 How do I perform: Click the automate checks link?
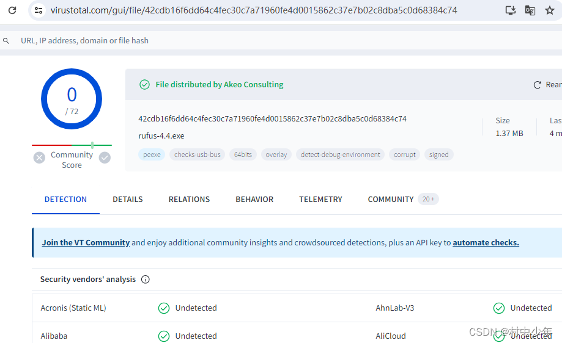(486, 242)
